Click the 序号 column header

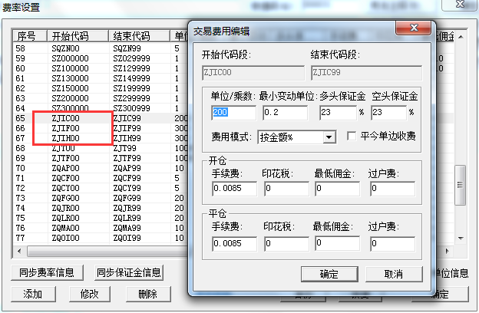(x=30, y=36)
